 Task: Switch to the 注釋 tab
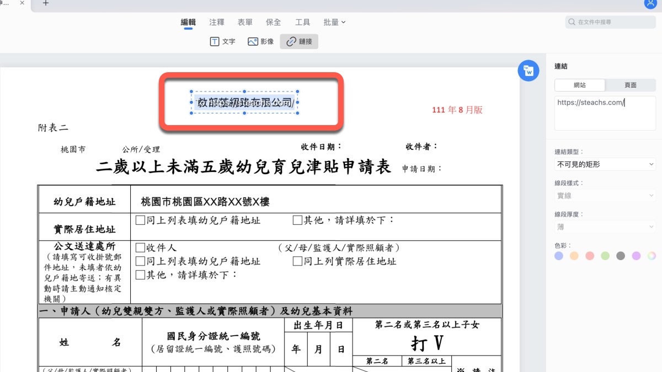[x=217, y=22]
